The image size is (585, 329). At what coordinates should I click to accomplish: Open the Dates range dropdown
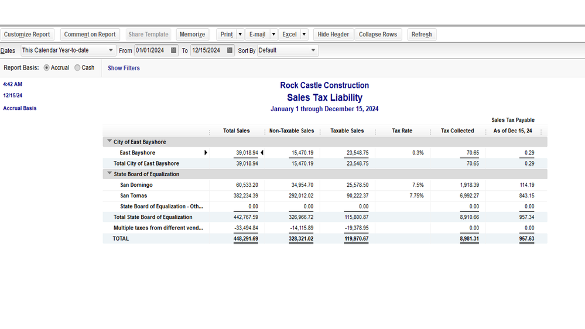tap(68, 50)
